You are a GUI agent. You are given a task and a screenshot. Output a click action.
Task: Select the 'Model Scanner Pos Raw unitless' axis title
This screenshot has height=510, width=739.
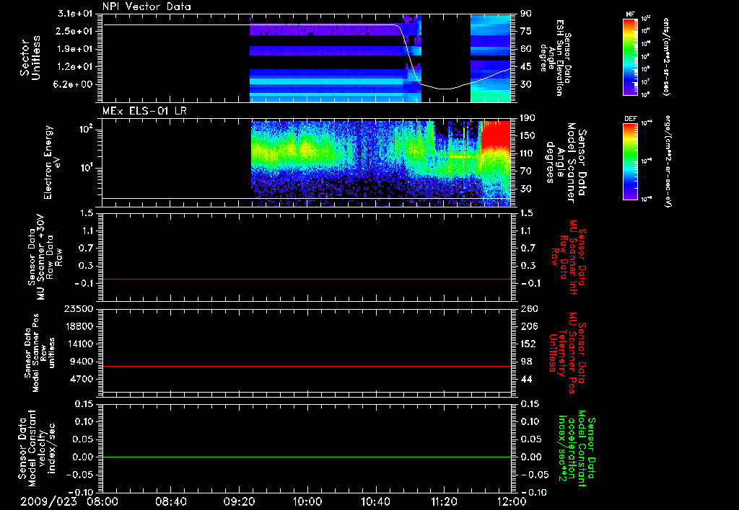point(40,353)
